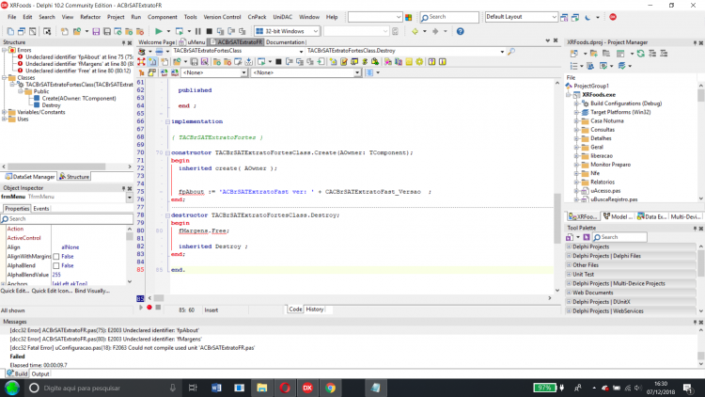Viewport: 705px width, 397px height.
Task: Click the Quick Edit Icon... link
Action: [x=52, y=292]
